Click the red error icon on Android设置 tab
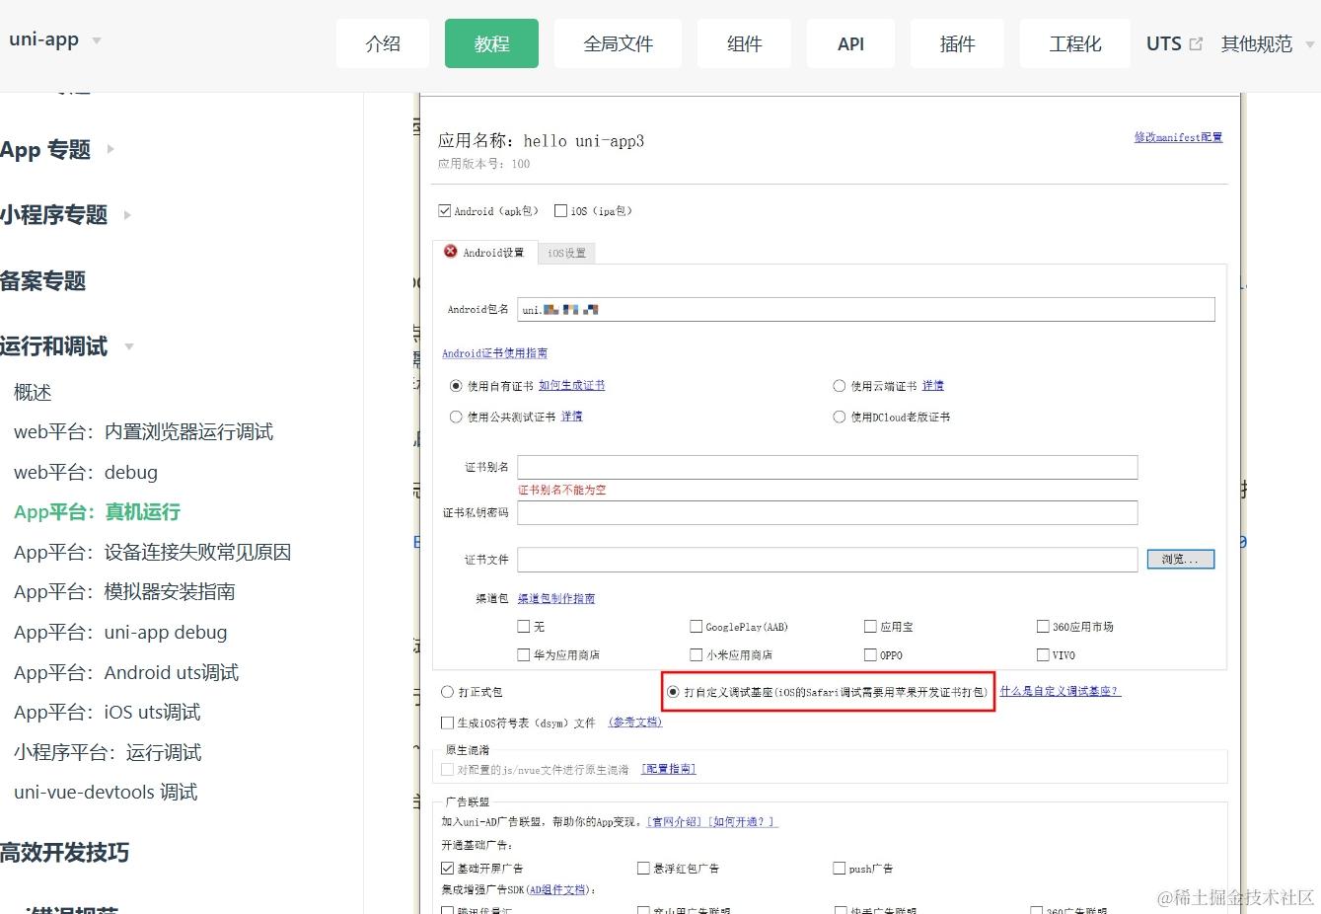 pos(451,252)
